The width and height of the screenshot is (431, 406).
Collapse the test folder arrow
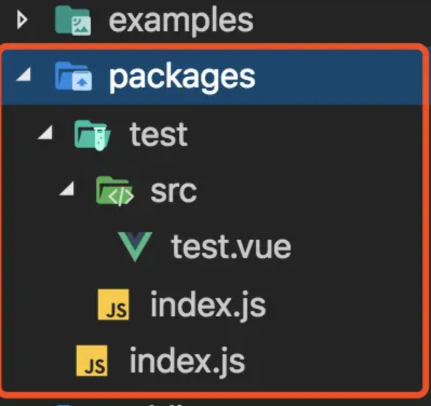click(x=45, y=134)
